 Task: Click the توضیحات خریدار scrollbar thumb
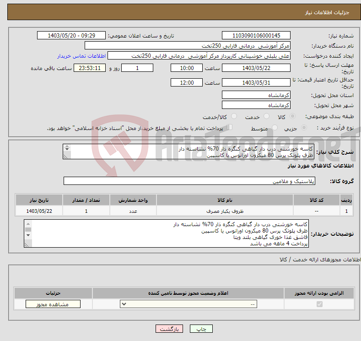coord(28,230)
